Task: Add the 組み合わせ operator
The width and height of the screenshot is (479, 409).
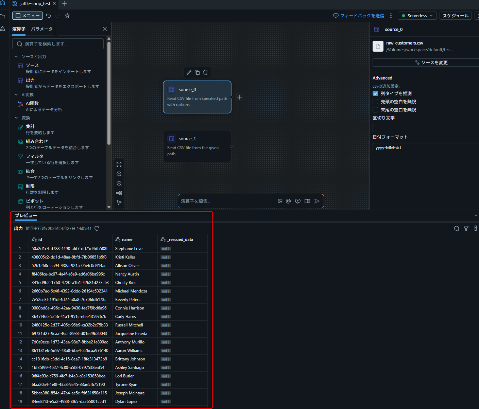Action: pos(58,144)
